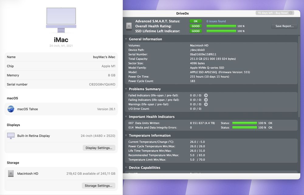Image resolution: width=304 pixels, height=195 pixels.
Task: Click the '15 days left - Buy Now!' button
Action: [275, 13]
